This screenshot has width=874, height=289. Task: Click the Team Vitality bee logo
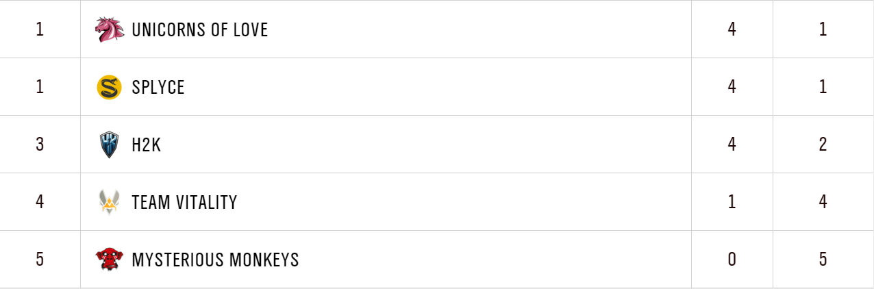pyautogui.click(x=110, y=202)
